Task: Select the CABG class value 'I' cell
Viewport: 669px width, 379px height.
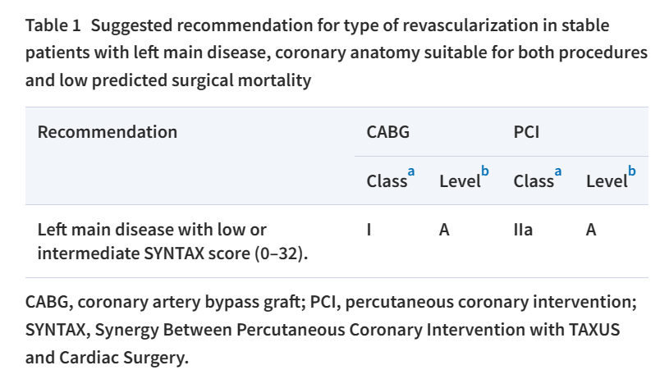Action: (x=369, y=230)
